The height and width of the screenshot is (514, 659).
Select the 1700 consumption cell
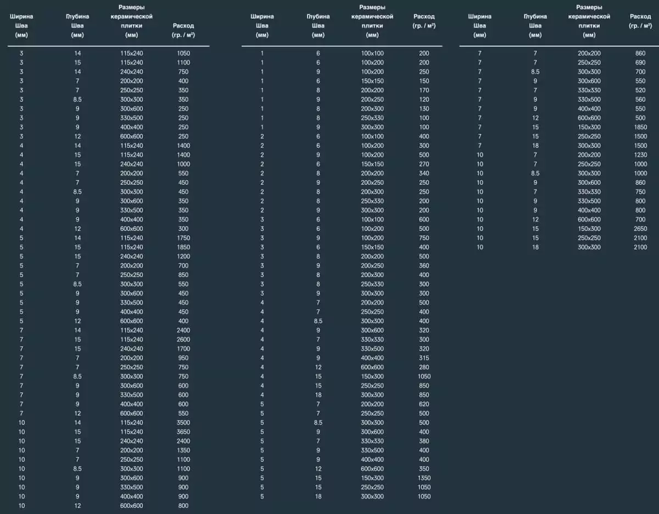(x=183, y=349)
